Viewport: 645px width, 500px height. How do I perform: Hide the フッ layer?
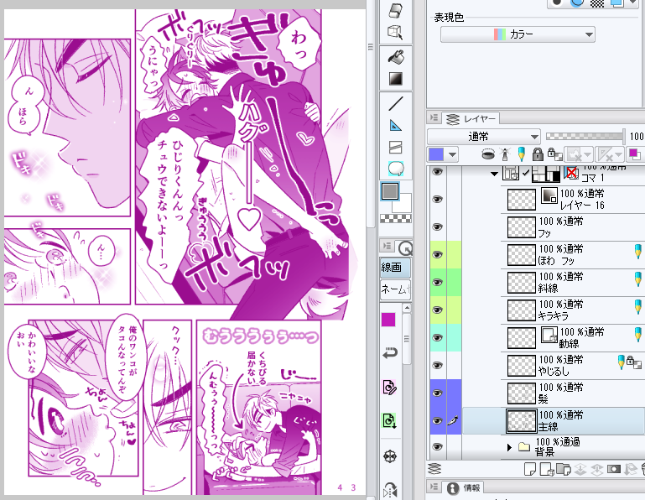coord(438,227)
